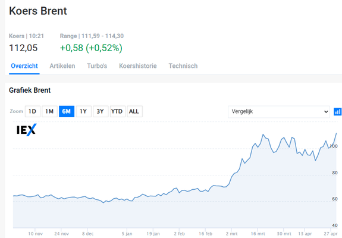Screen dimensions: 342x238
Task: Click the 2 feb axis label
Action: tap(179, 234)
